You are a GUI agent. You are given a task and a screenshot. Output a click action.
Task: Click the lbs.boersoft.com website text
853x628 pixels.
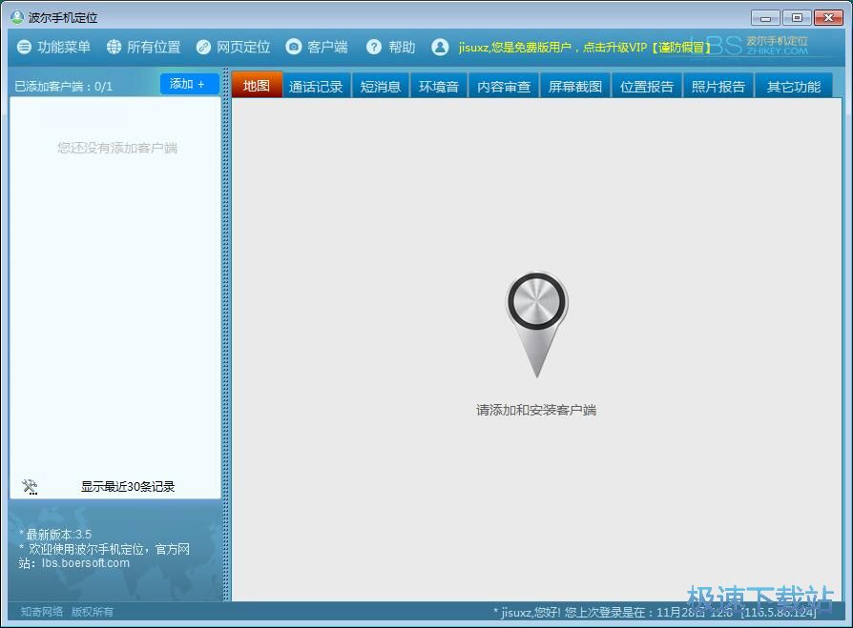[x=86, y=563]
